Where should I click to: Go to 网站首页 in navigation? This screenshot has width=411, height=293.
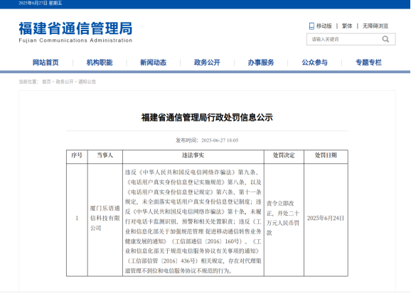(x=46, y=62)
